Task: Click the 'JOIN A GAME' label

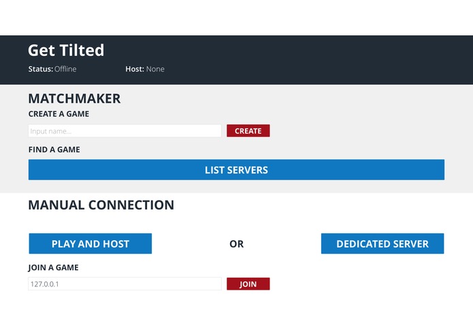Action: 53,267
